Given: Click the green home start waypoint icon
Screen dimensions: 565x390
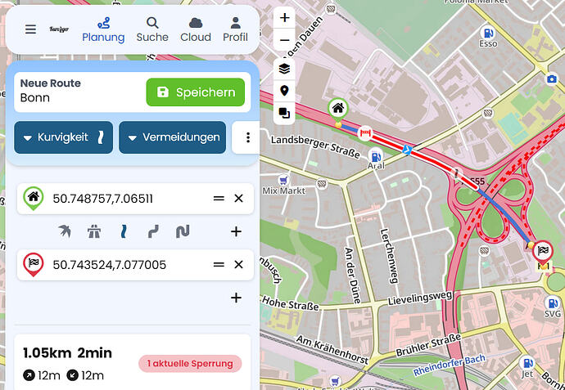Looking at the screenshot, I should [34, 198].
